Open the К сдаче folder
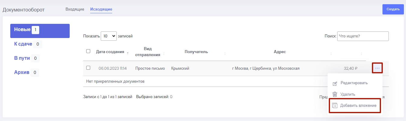 (x=23, y=44)
